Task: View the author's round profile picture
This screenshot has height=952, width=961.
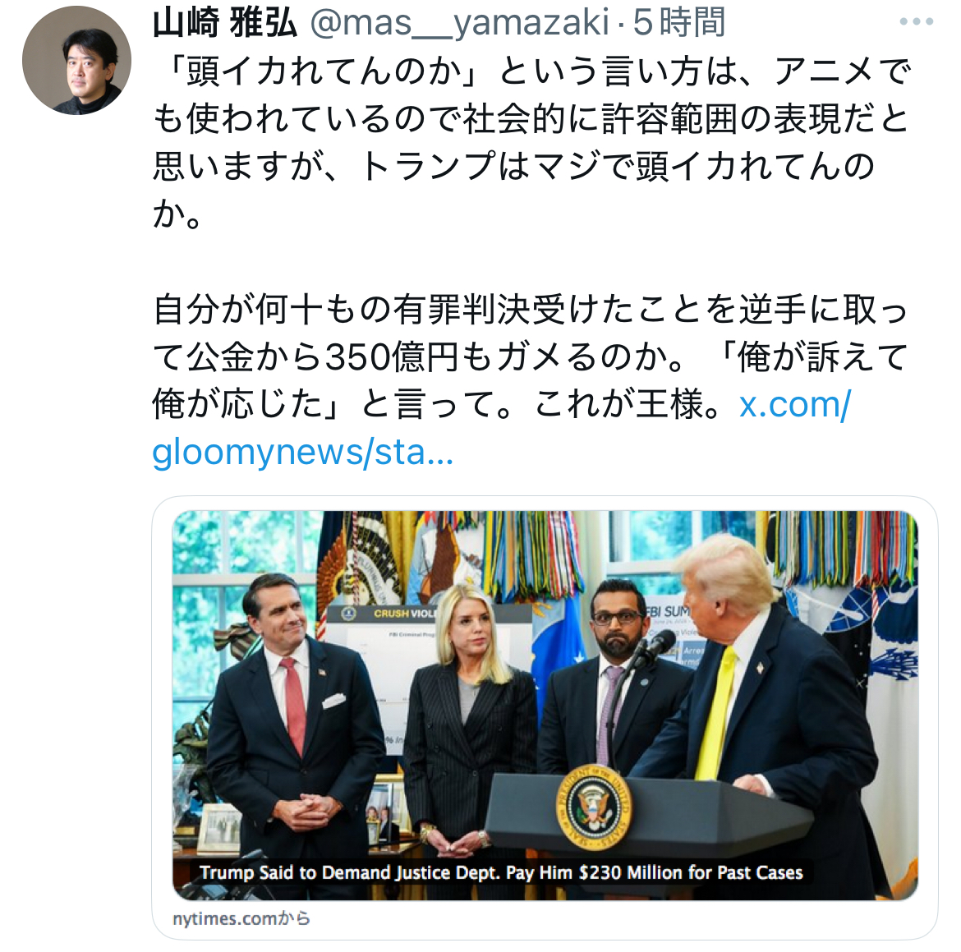Action: (76, 60)
